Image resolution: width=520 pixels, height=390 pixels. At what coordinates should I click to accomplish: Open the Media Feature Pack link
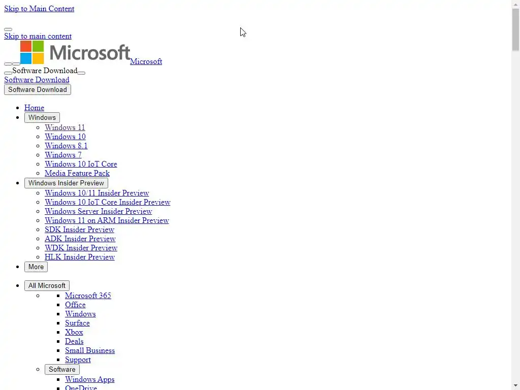pyautogui.click(x=77, y=173)
